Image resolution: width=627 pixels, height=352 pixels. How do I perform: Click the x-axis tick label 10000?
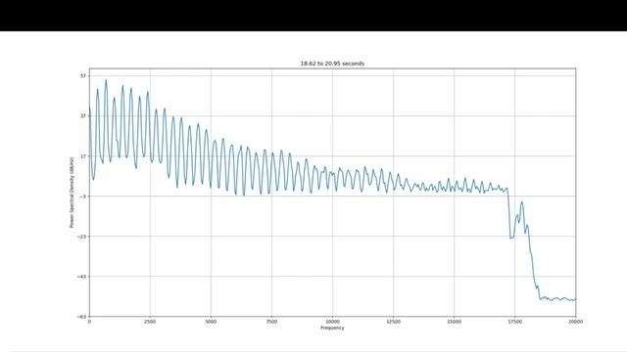[332, 322]
